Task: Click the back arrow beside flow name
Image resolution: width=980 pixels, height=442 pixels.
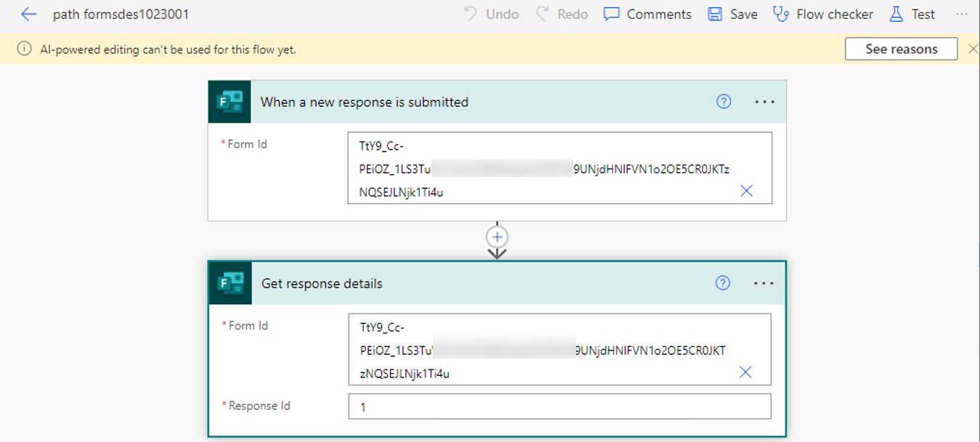Action: pyautogui.click(x=28, y=15)
